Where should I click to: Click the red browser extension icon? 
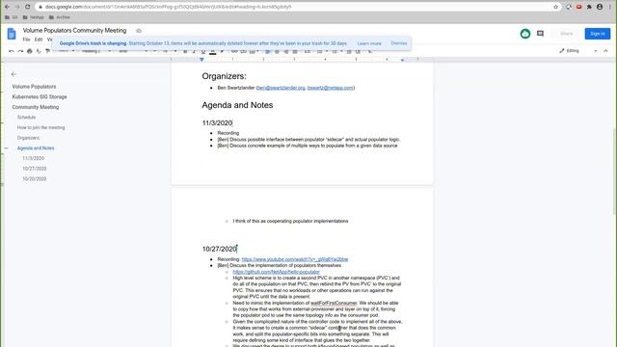[578, 7]
